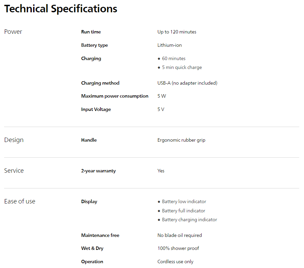Click the Handle spec label
Screen dimensions: 304x268
click(x=89, y=140)
